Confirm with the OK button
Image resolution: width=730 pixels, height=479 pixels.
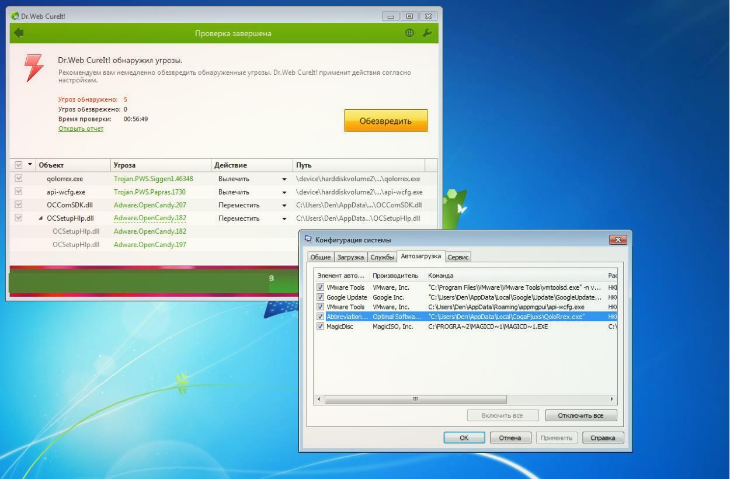[x=464, y=438]
